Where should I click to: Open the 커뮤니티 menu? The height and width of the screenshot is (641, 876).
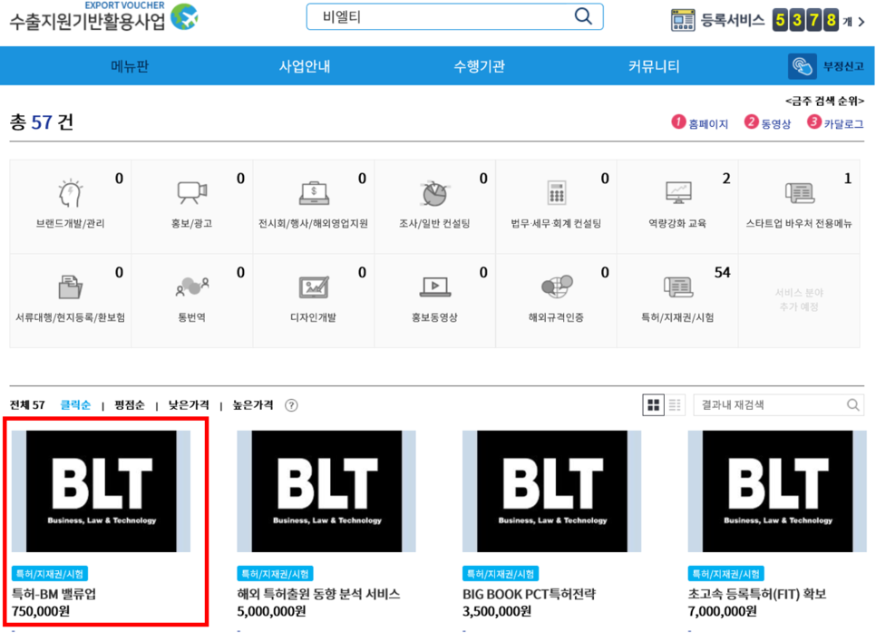pyautogui.click(x=654, y=66)
